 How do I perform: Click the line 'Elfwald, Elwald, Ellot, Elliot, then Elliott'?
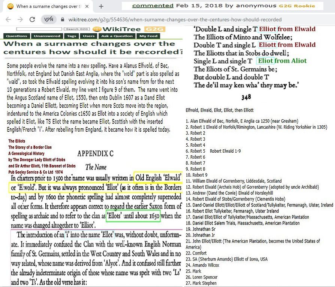click(220, 110)
